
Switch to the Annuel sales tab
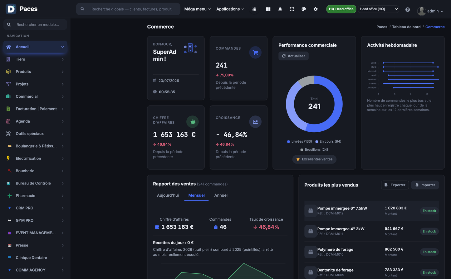click(x=221, y=195)
